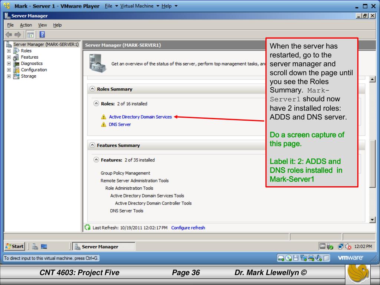380x285 pixels.
Task: Click the network tray icon
Action: [341, 246]
